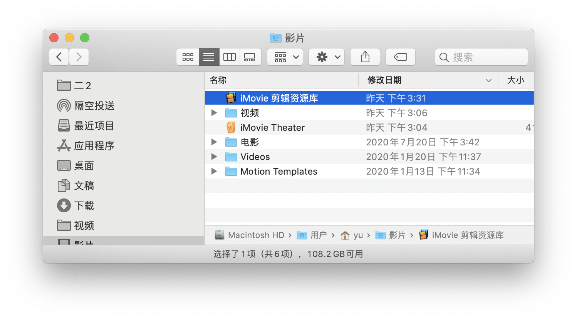
Task: Sort by the 大小 column header
Action: click(x=516, y=80)
